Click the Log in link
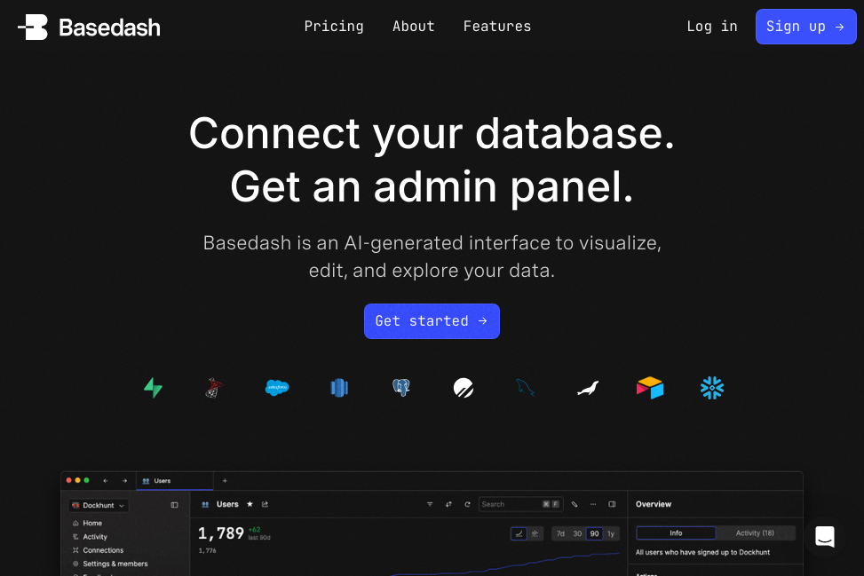 (x=712, y=27)
